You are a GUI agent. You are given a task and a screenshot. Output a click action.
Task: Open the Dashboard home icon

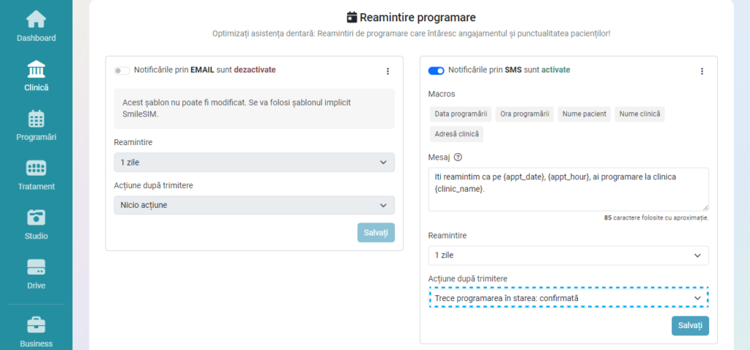pyautogui.click(x=36, y=20)
